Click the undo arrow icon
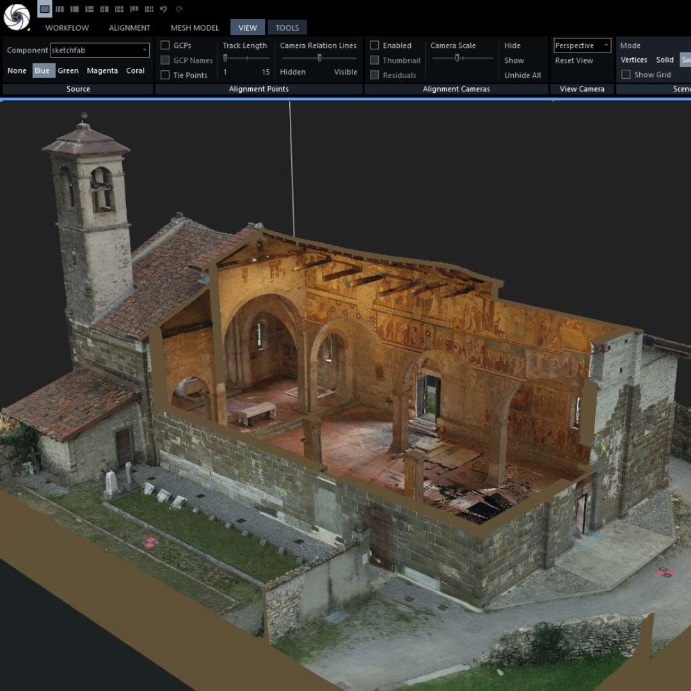Viewport: 691px width, 691px height. point(164,9)
